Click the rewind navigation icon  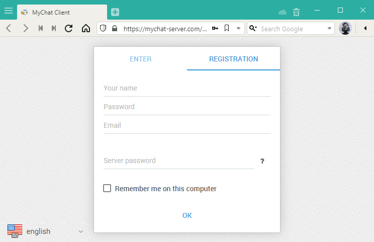[x=41, y=29]
